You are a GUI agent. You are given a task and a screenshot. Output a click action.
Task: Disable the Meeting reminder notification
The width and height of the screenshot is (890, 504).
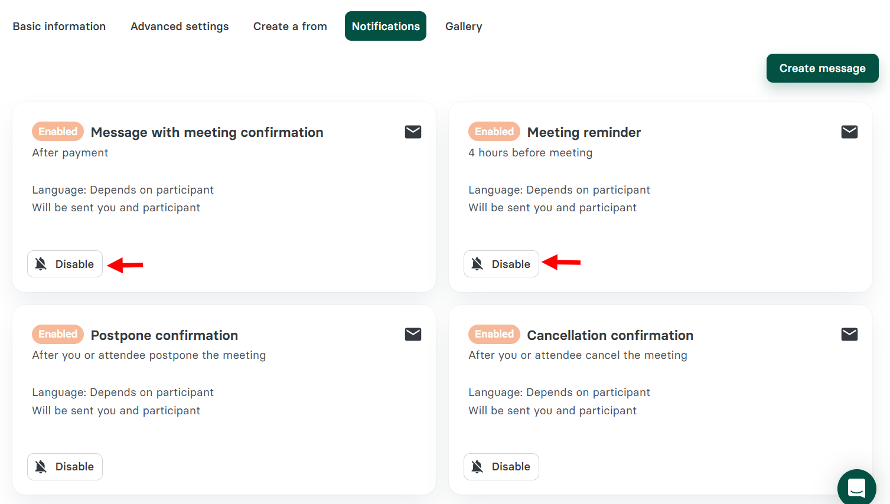pos(501,264)
